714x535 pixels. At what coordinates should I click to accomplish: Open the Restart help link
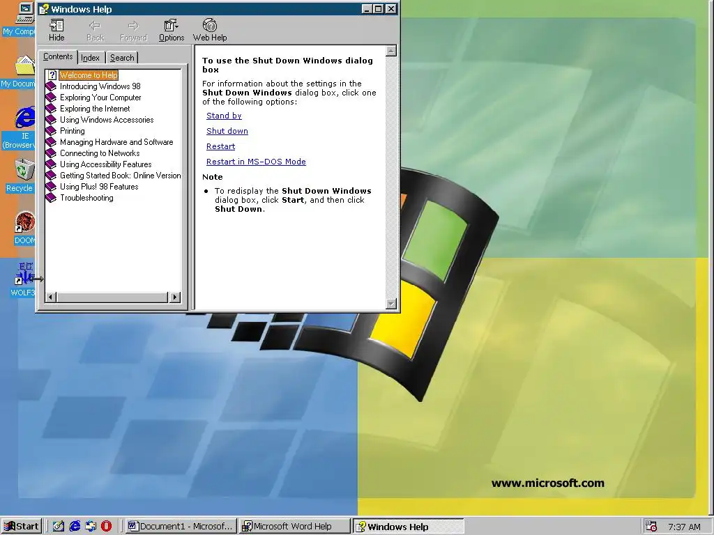tap(221, 146)
